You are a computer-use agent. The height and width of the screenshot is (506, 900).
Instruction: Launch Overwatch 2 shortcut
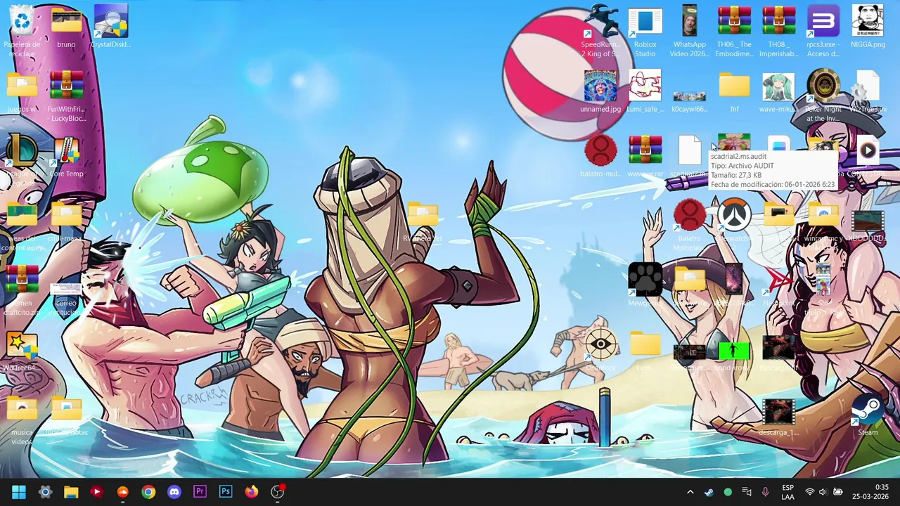734,221
